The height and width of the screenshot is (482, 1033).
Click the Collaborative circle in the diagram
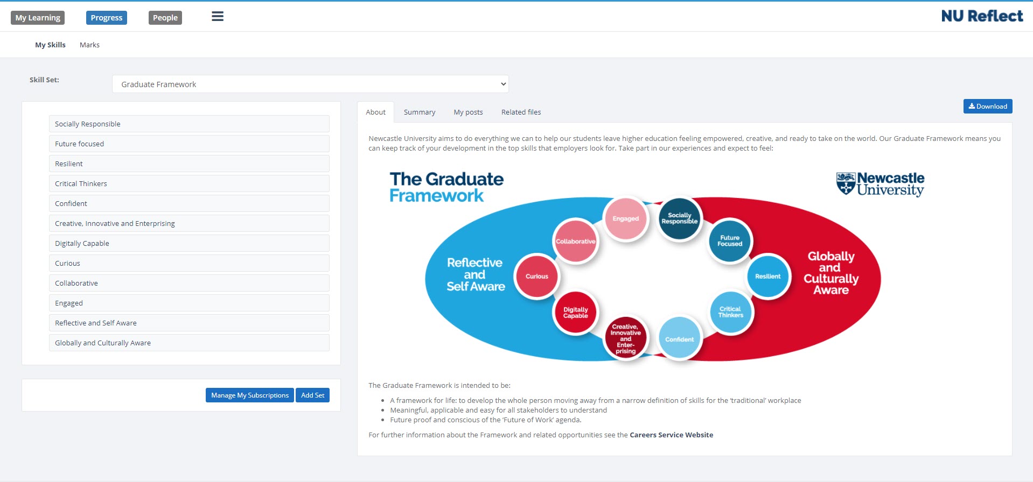click(x=575, y=241)
